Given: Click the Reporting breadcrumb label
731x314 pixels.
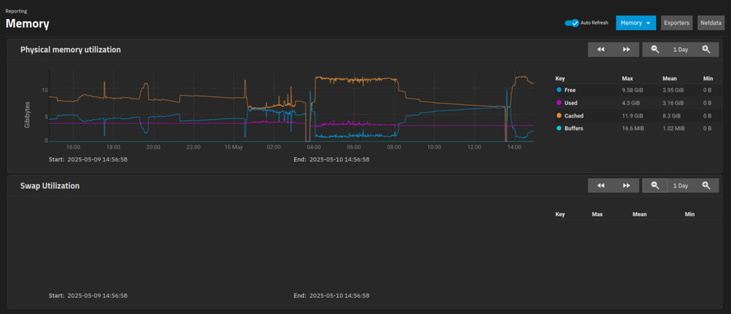Looking at the screenshot, I should click(17, 11).
